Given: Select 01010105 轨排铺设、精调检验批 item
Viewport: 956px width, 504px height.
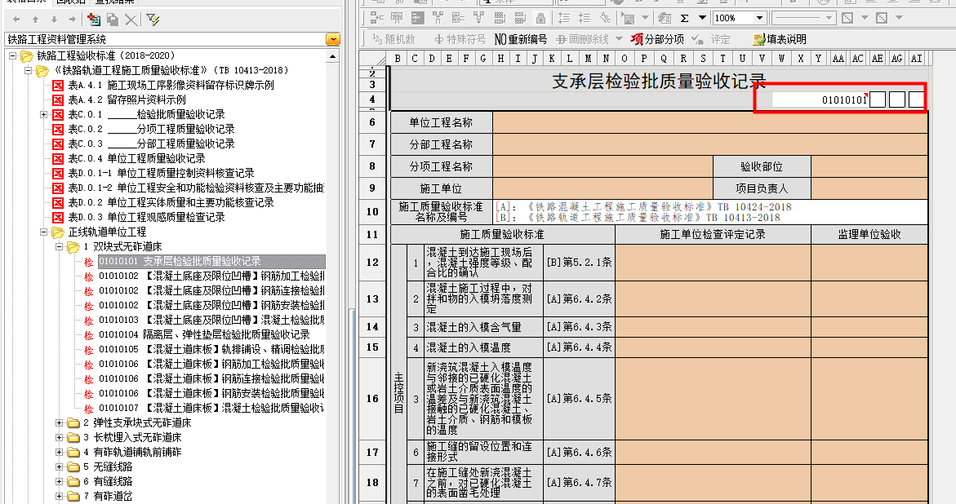Looking at the screenshot, I should click(x=211, y=349).
